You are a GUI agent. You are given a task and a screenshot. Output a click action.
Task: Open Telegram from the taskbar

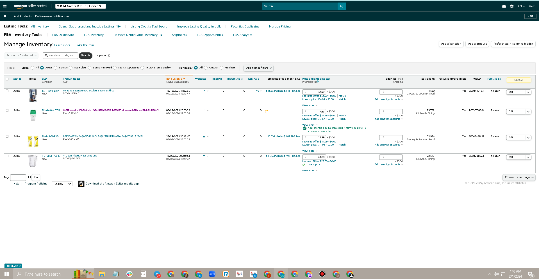[157, 274]
